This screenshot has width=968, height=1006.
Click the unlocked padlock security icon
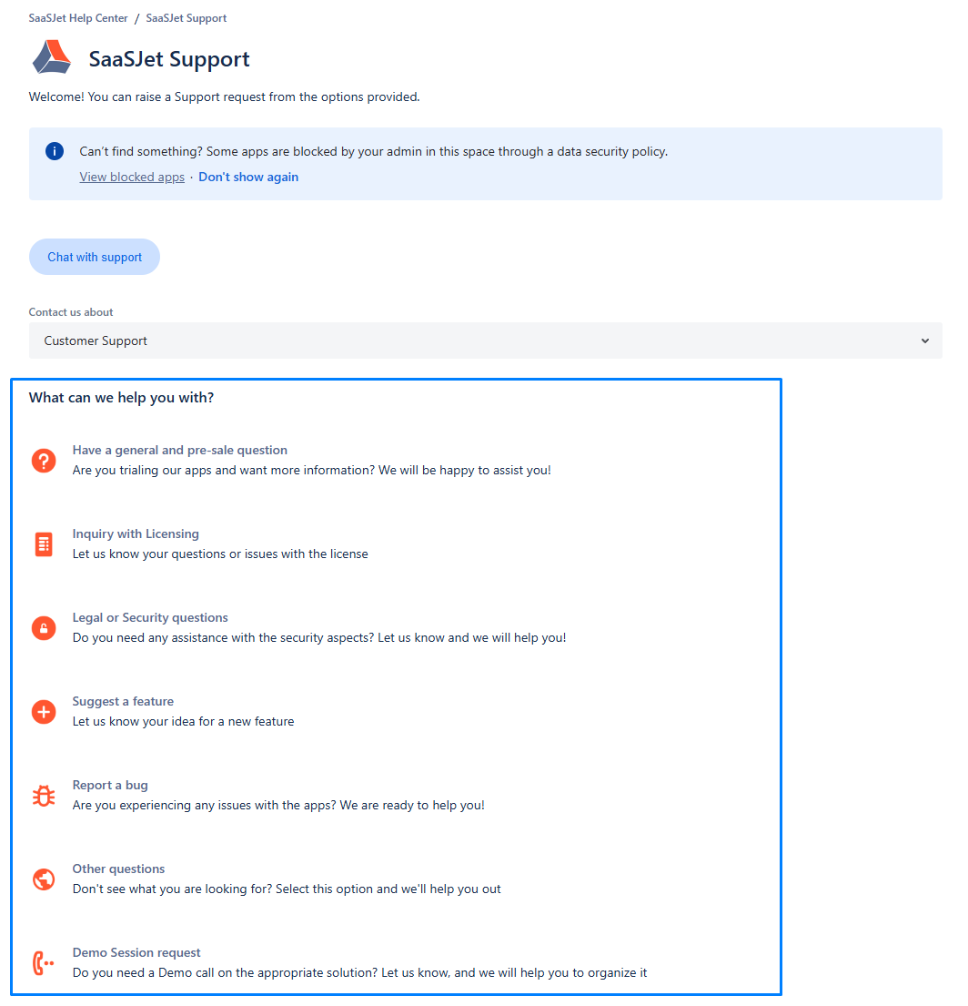44,628
